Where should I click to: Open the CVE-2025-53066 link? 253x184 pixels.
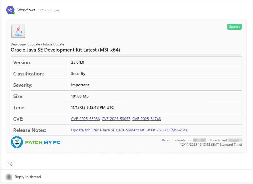[x=86, y=119]
